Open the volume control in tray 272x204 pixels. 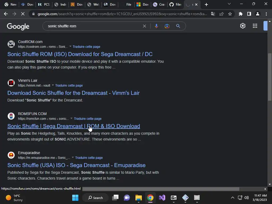point(246,198)
